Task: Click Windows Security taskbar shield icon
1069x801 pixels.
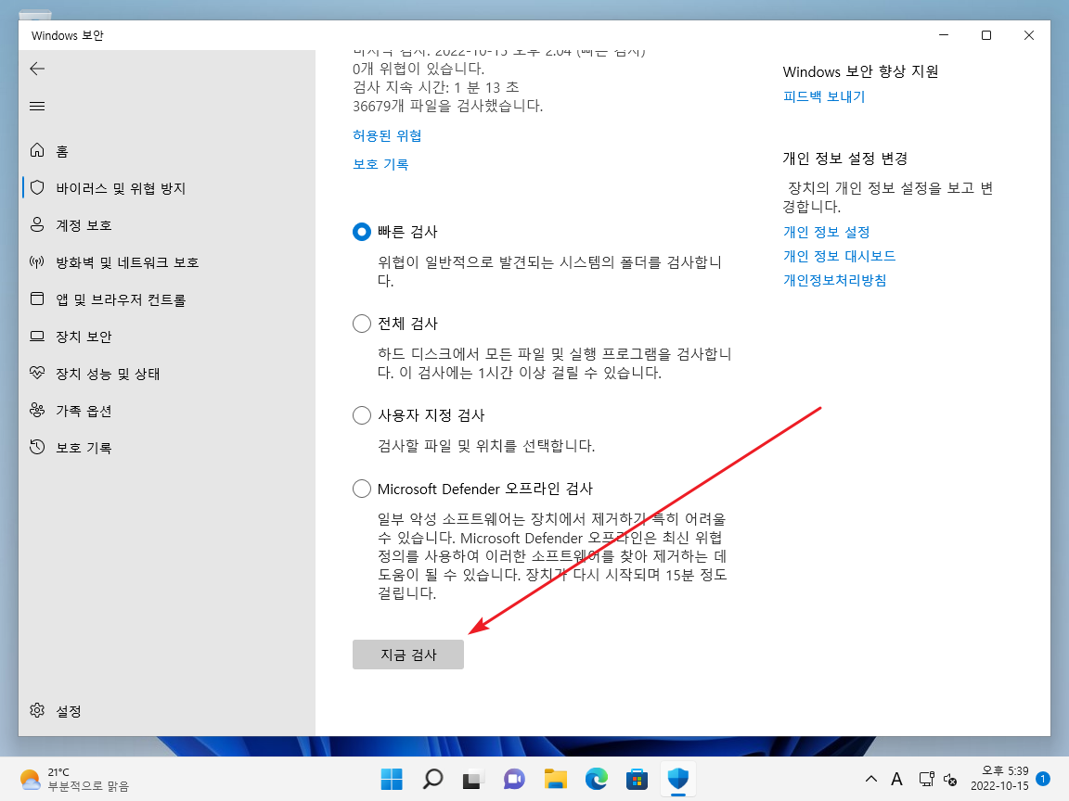Action: 677,779
